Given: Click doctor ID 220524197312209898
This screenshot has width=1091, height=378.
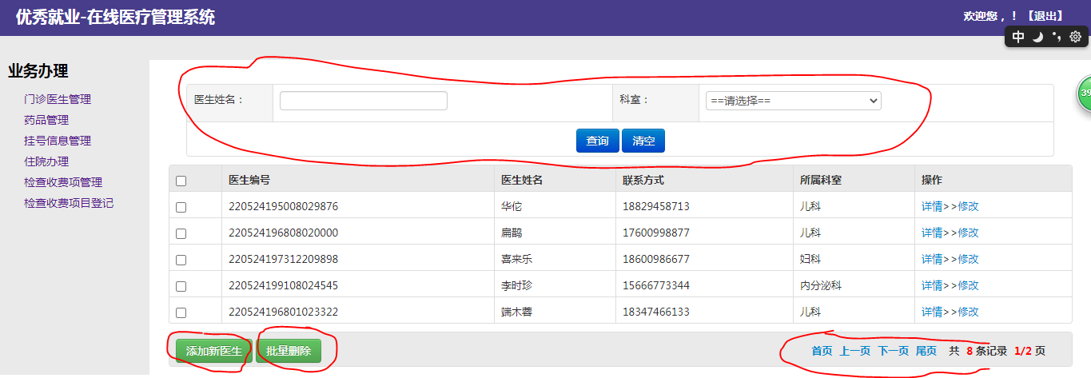Looking at the screenshot, I should [x=283, y=259].
